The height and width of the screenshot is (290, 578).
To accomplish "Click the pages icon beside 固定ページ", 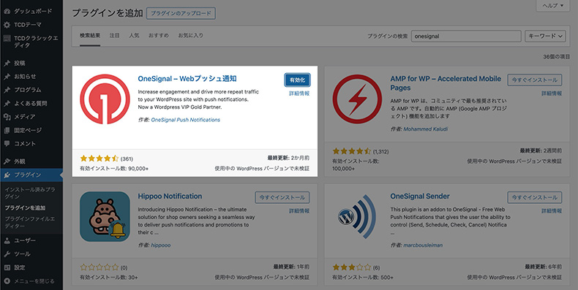I will tap(7, 130).
